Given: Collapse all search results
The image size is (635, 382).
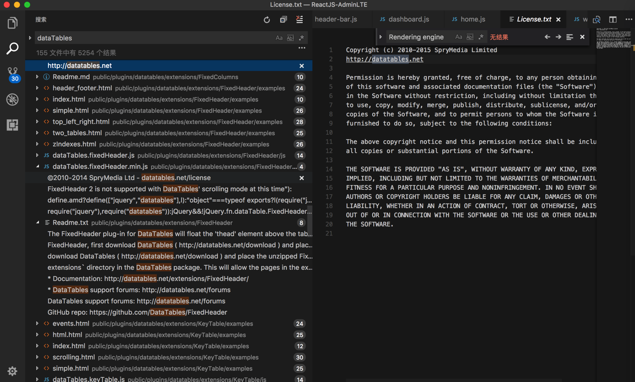Looking at the screenshot, I should [x=283, y=20].
